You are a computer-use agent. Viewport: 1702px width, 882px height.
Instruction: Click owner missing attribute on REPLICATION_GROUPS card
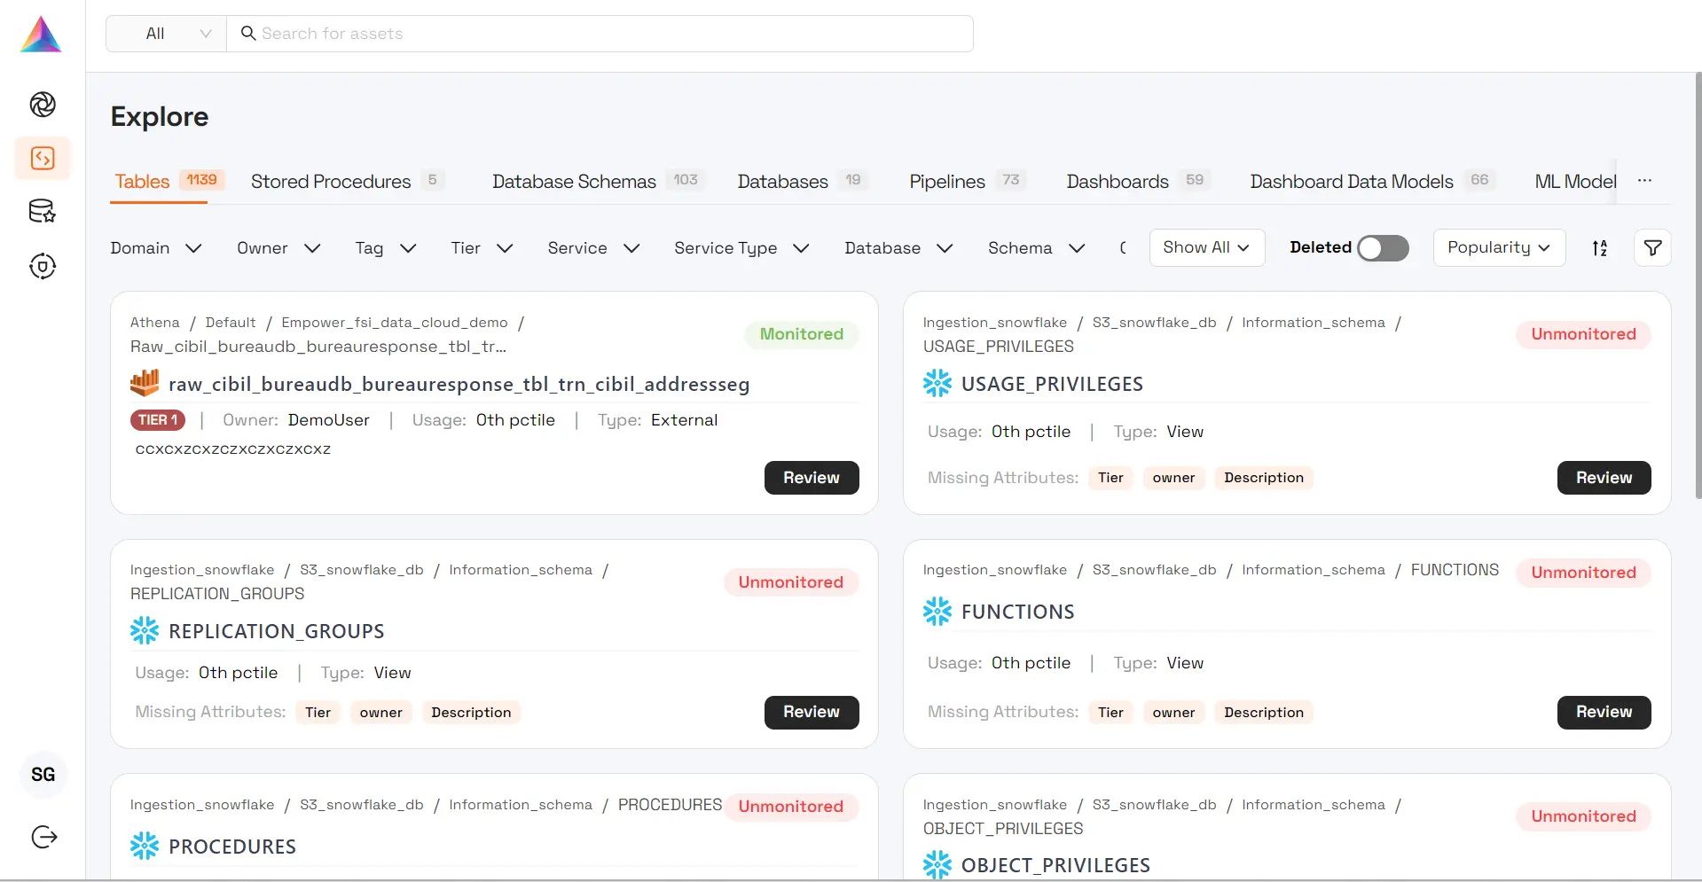pyautogui.click(x=380, y=712)
